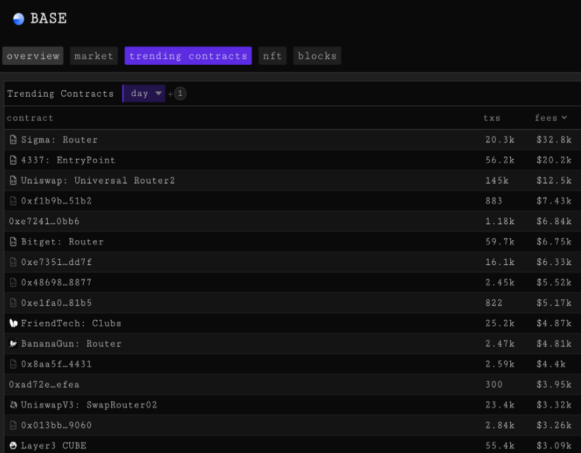Switch to the nft tab

(273, 56)
